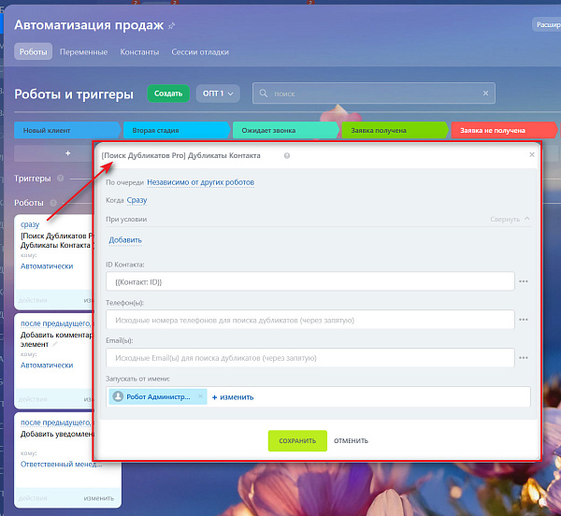Viewport: 561px width, 516px height.
Task: Click Автоматически in the comment robot card
Action: [x=47, y=365]
